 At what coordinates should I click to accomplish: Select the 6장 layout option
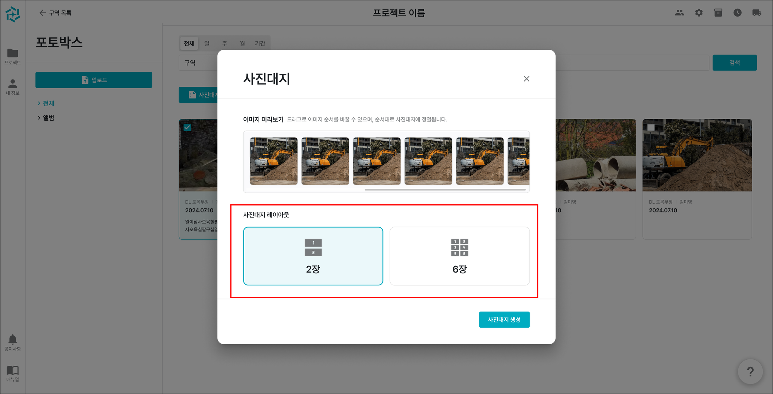(459, 256)
